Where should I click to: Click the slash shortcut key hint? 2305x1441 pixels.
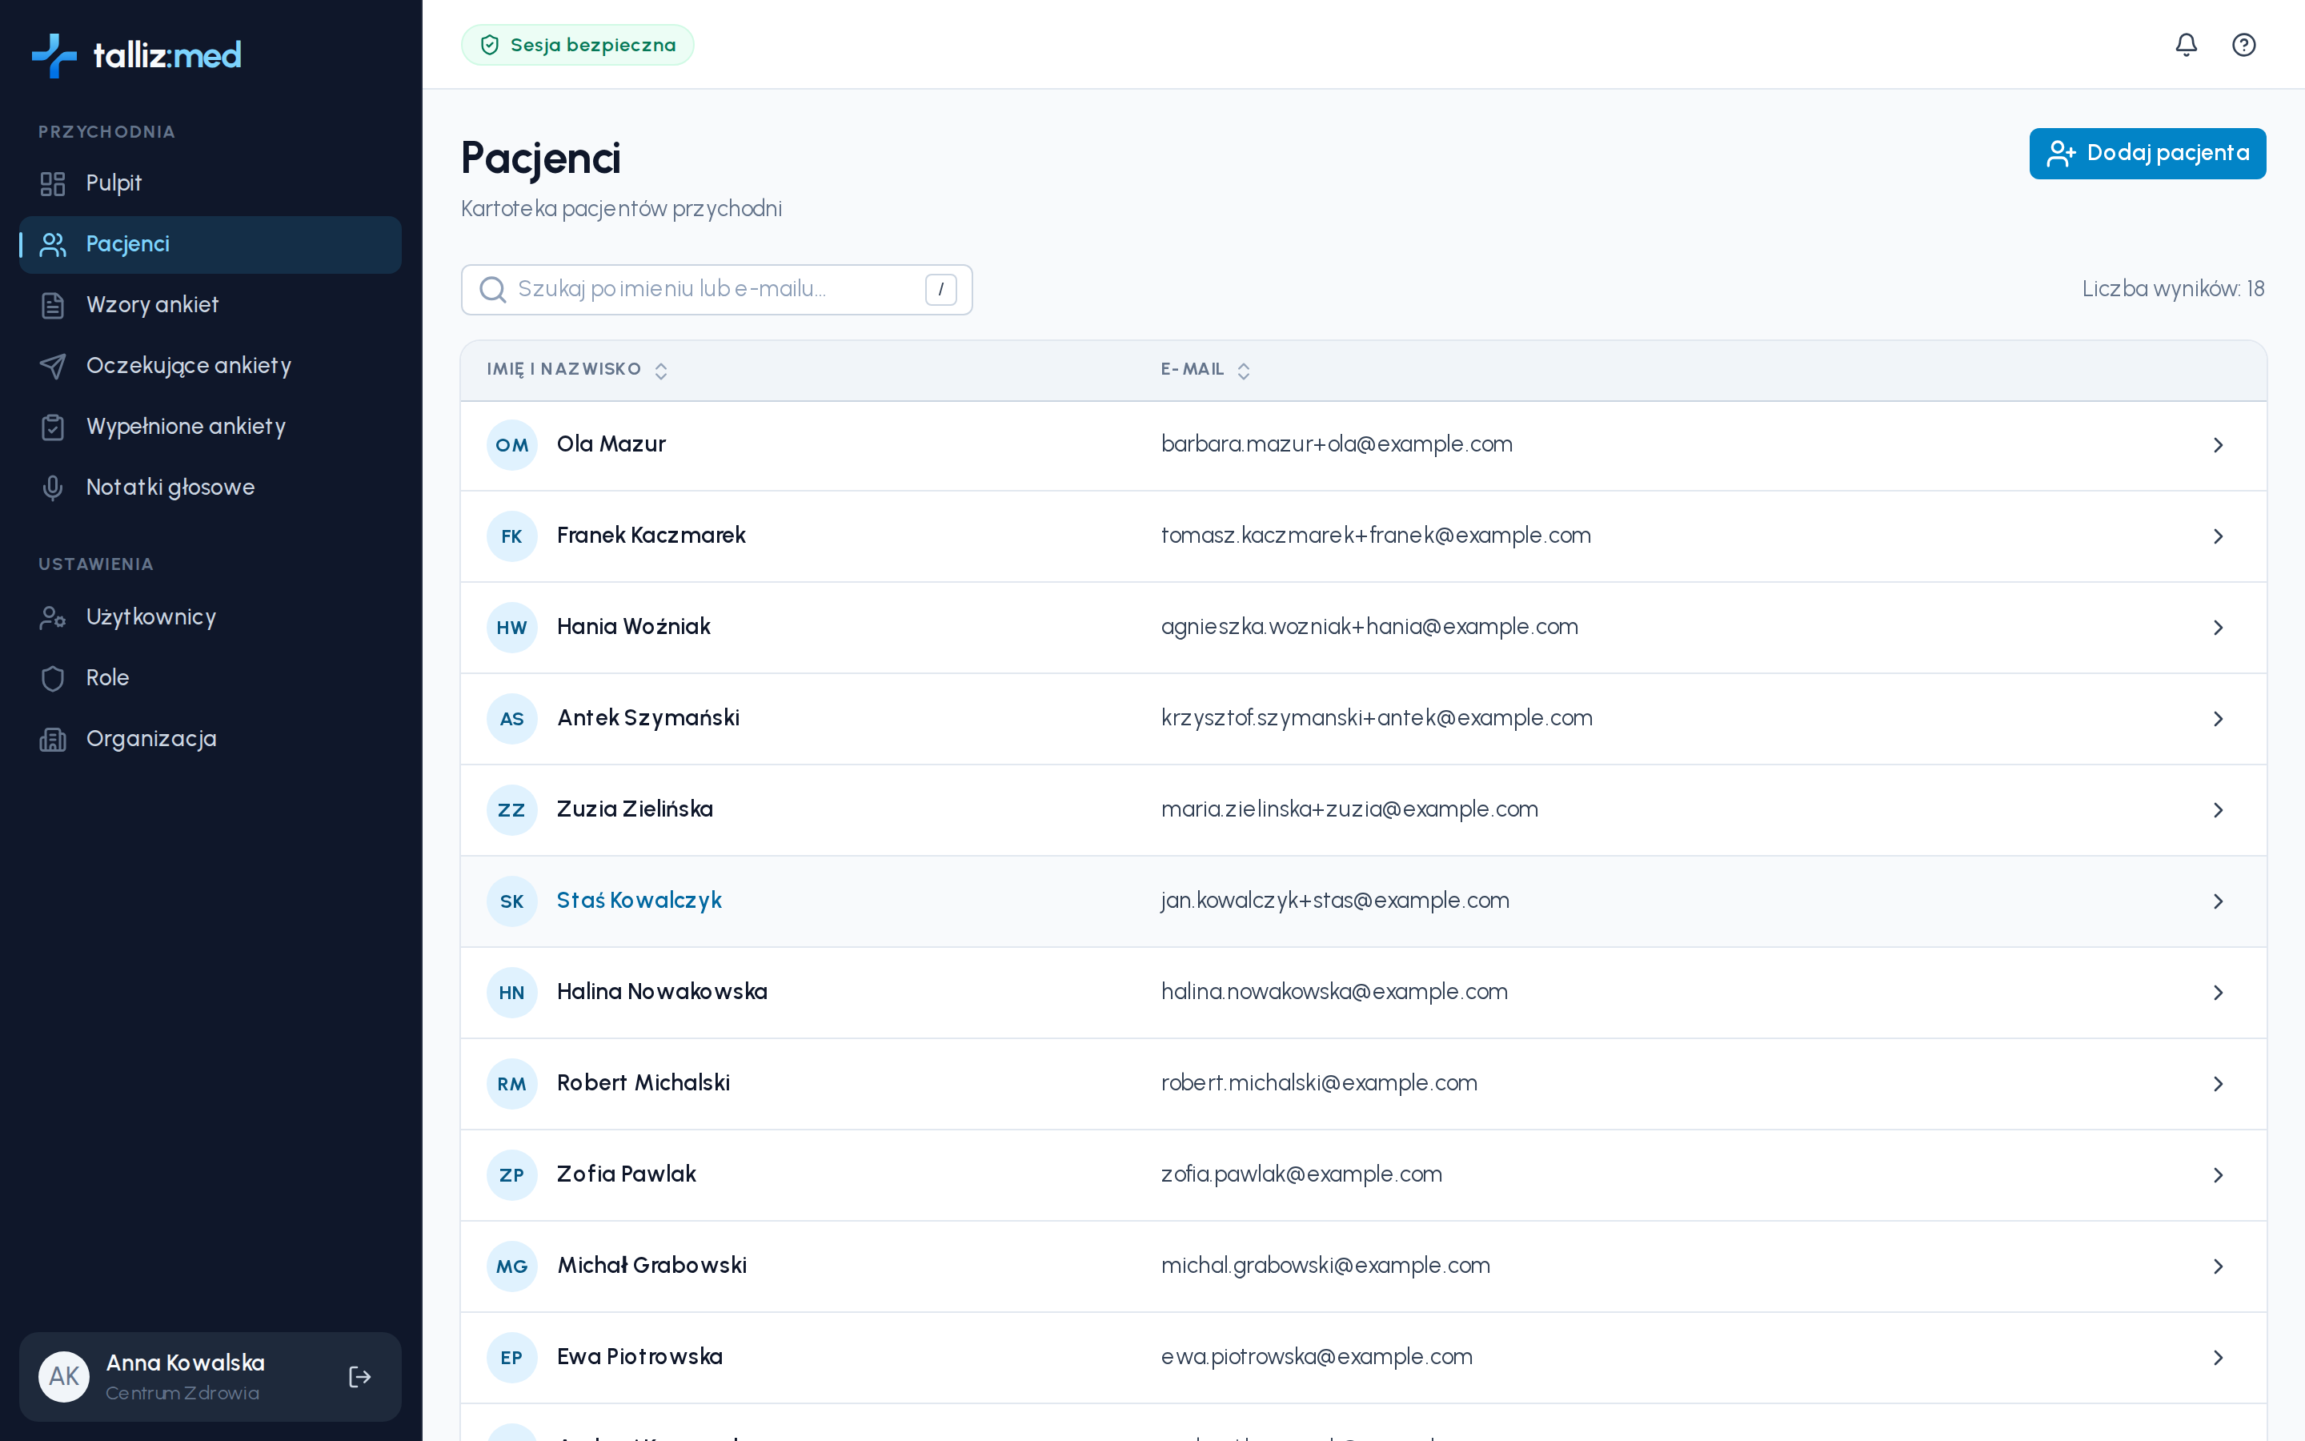click(940, 290)
